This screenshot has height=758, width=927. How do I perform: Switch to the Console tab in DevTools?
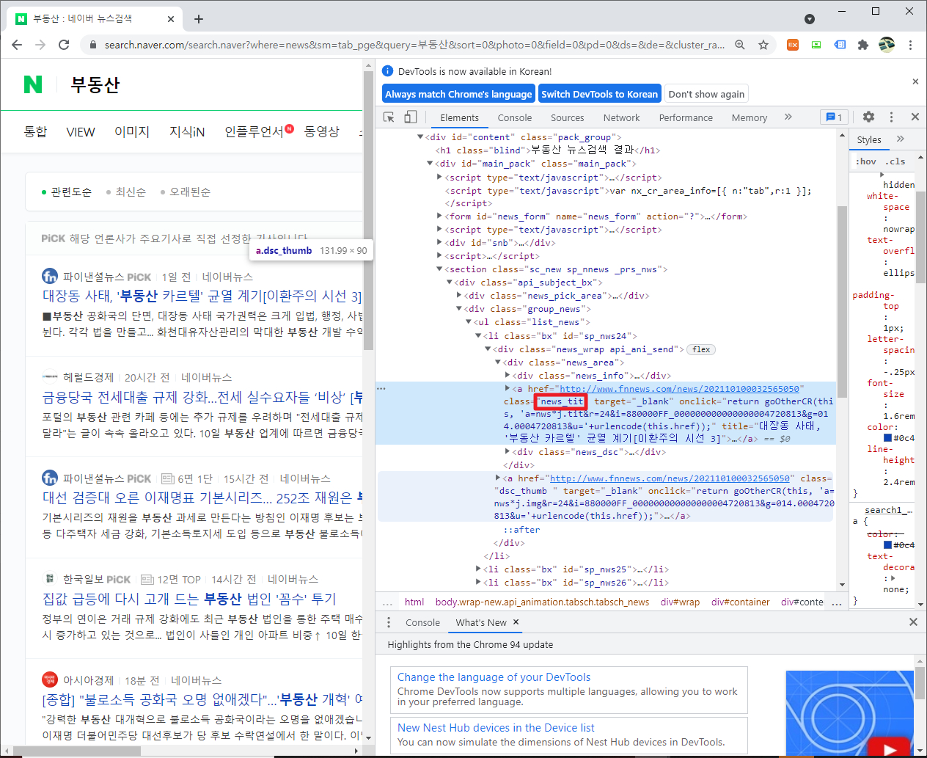pos(515,117)
